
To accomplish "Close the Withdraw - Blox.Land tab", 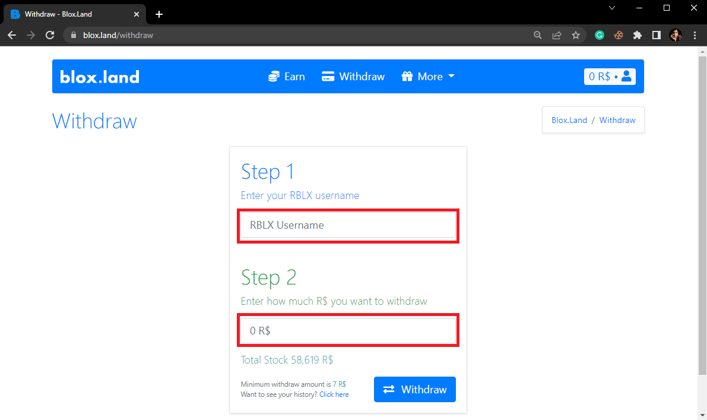I will 136,14.
